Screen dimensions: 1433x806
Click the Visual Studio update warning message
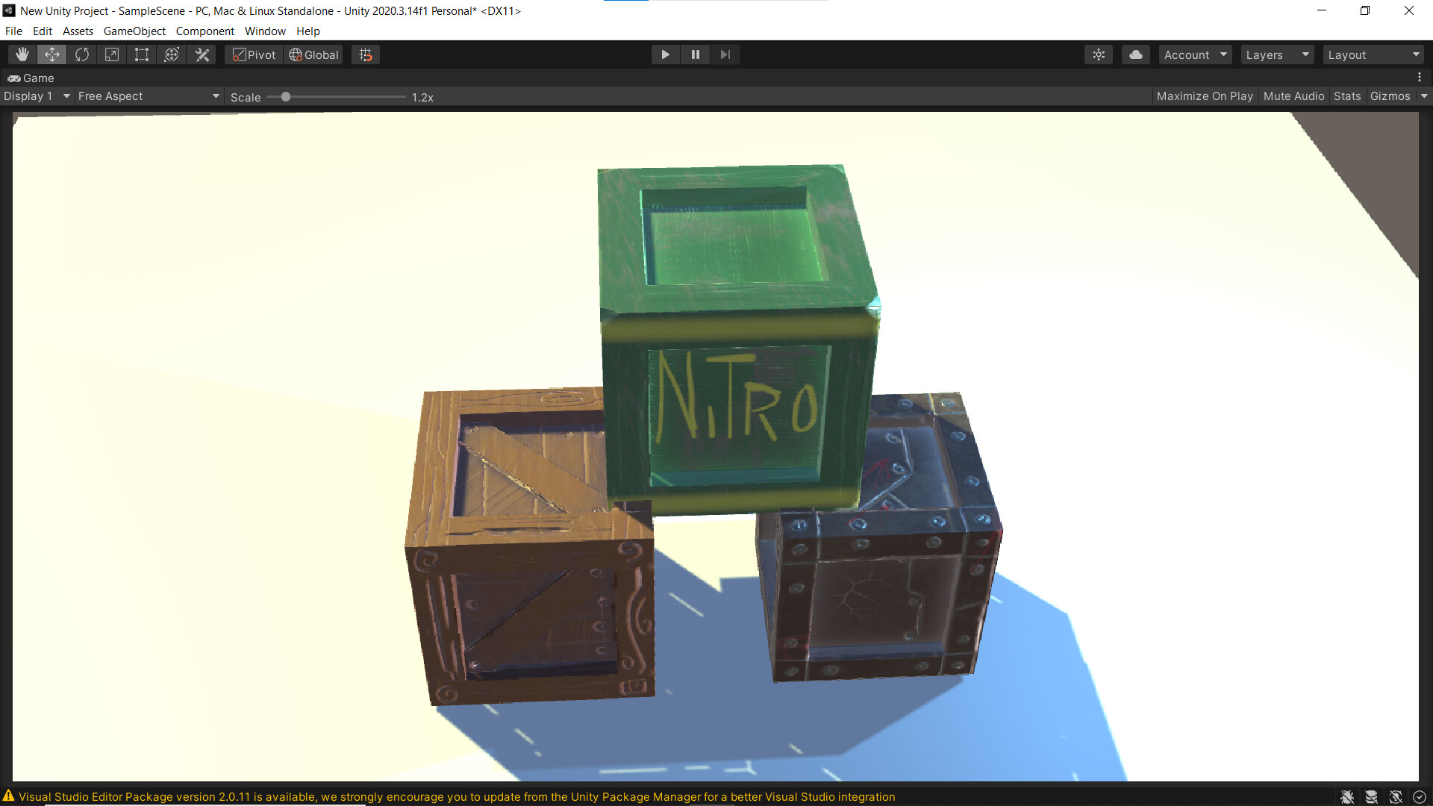[x=457, y=796]
